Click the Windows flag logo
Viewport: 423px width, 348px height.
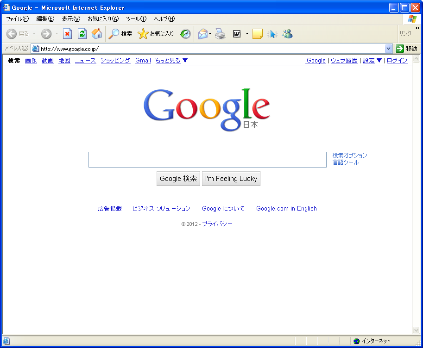(412, 19)
